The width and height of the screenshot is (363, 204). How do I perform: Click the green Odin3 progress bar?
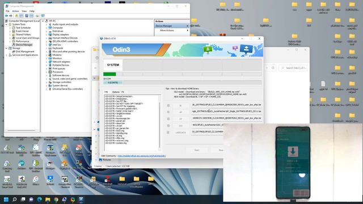[109, 74]
